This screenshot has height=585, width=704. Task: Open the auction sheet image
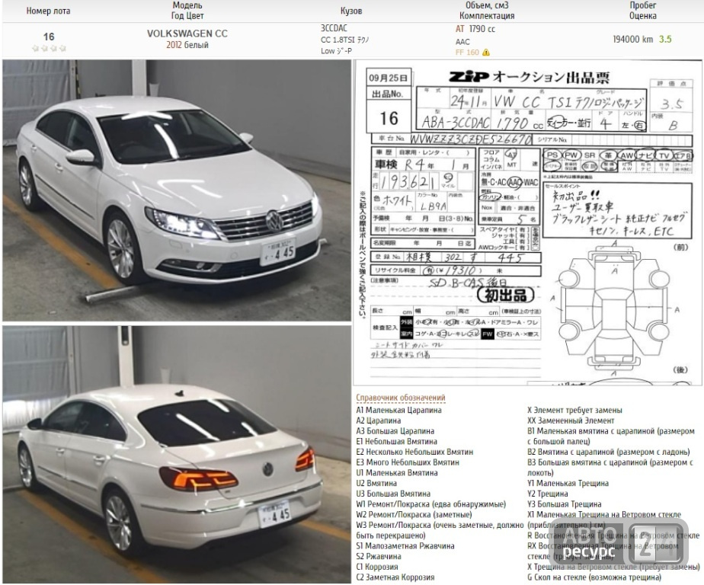pos(527,222)
